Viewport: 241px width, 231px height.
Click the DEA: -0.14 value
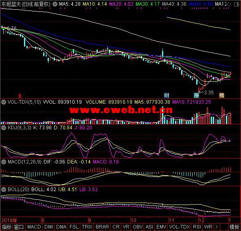[79, 162]
